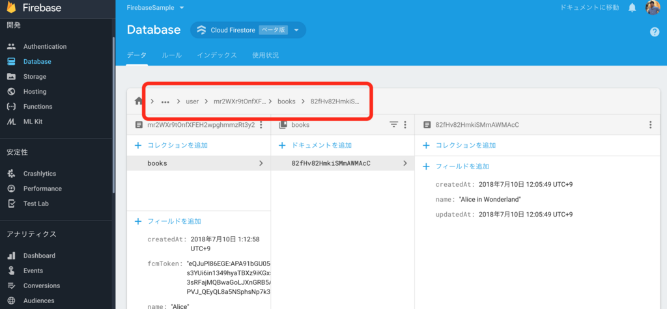
Task: Click the ドキュメントに移動 link
Action: click(x=589, y=8)
